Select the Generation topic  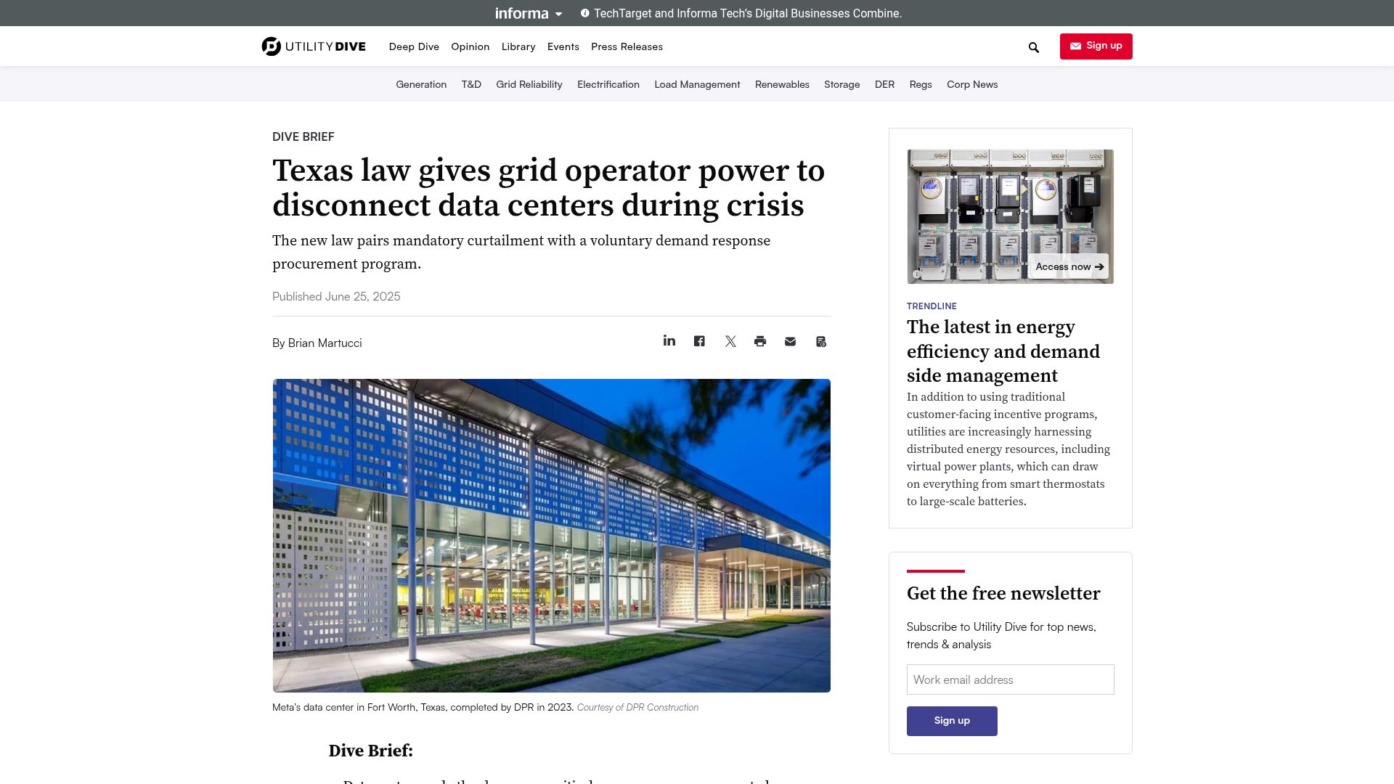coord(421,84)
